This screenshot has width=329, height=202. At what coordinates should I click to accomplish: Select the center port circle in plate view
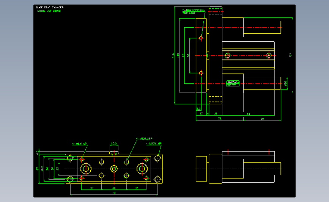(114, 169)
